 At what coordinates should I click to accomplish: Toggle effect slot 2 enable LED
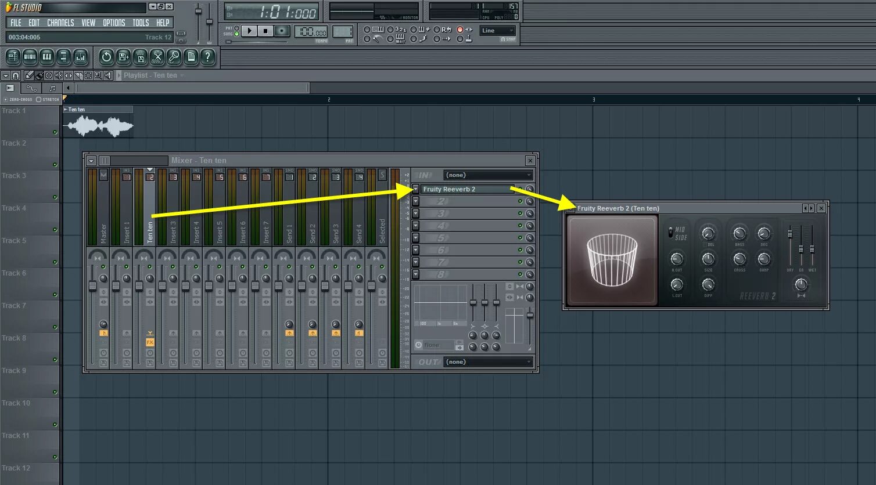[520, 201]
